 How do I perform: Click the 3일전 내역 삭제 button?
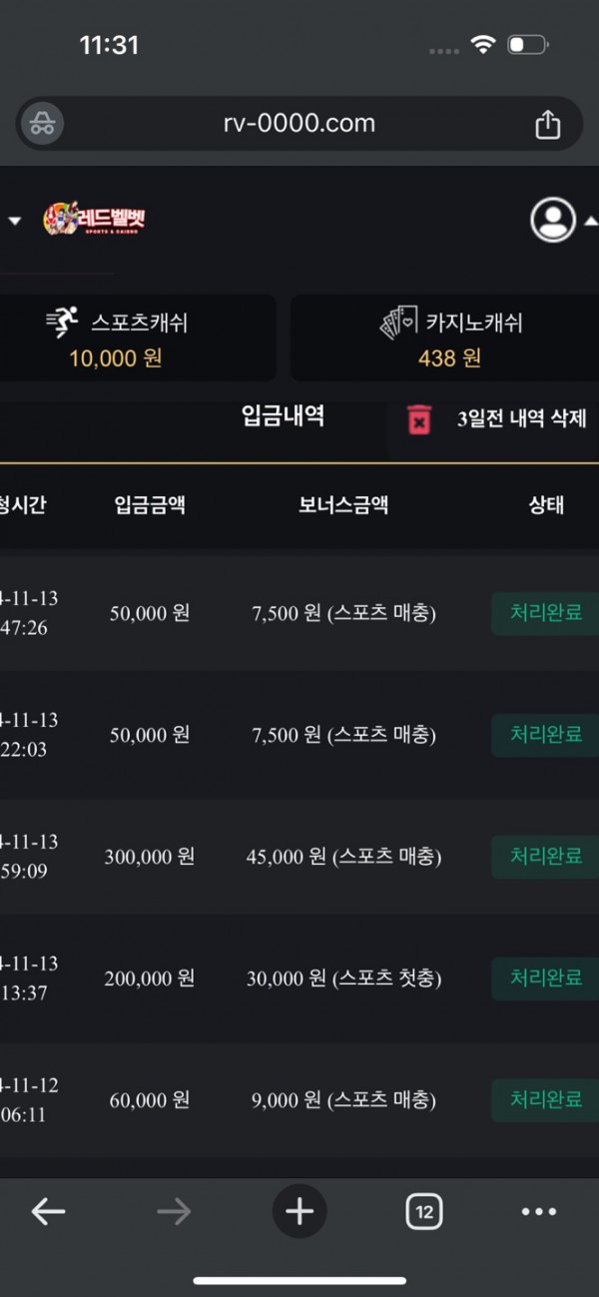521,419
